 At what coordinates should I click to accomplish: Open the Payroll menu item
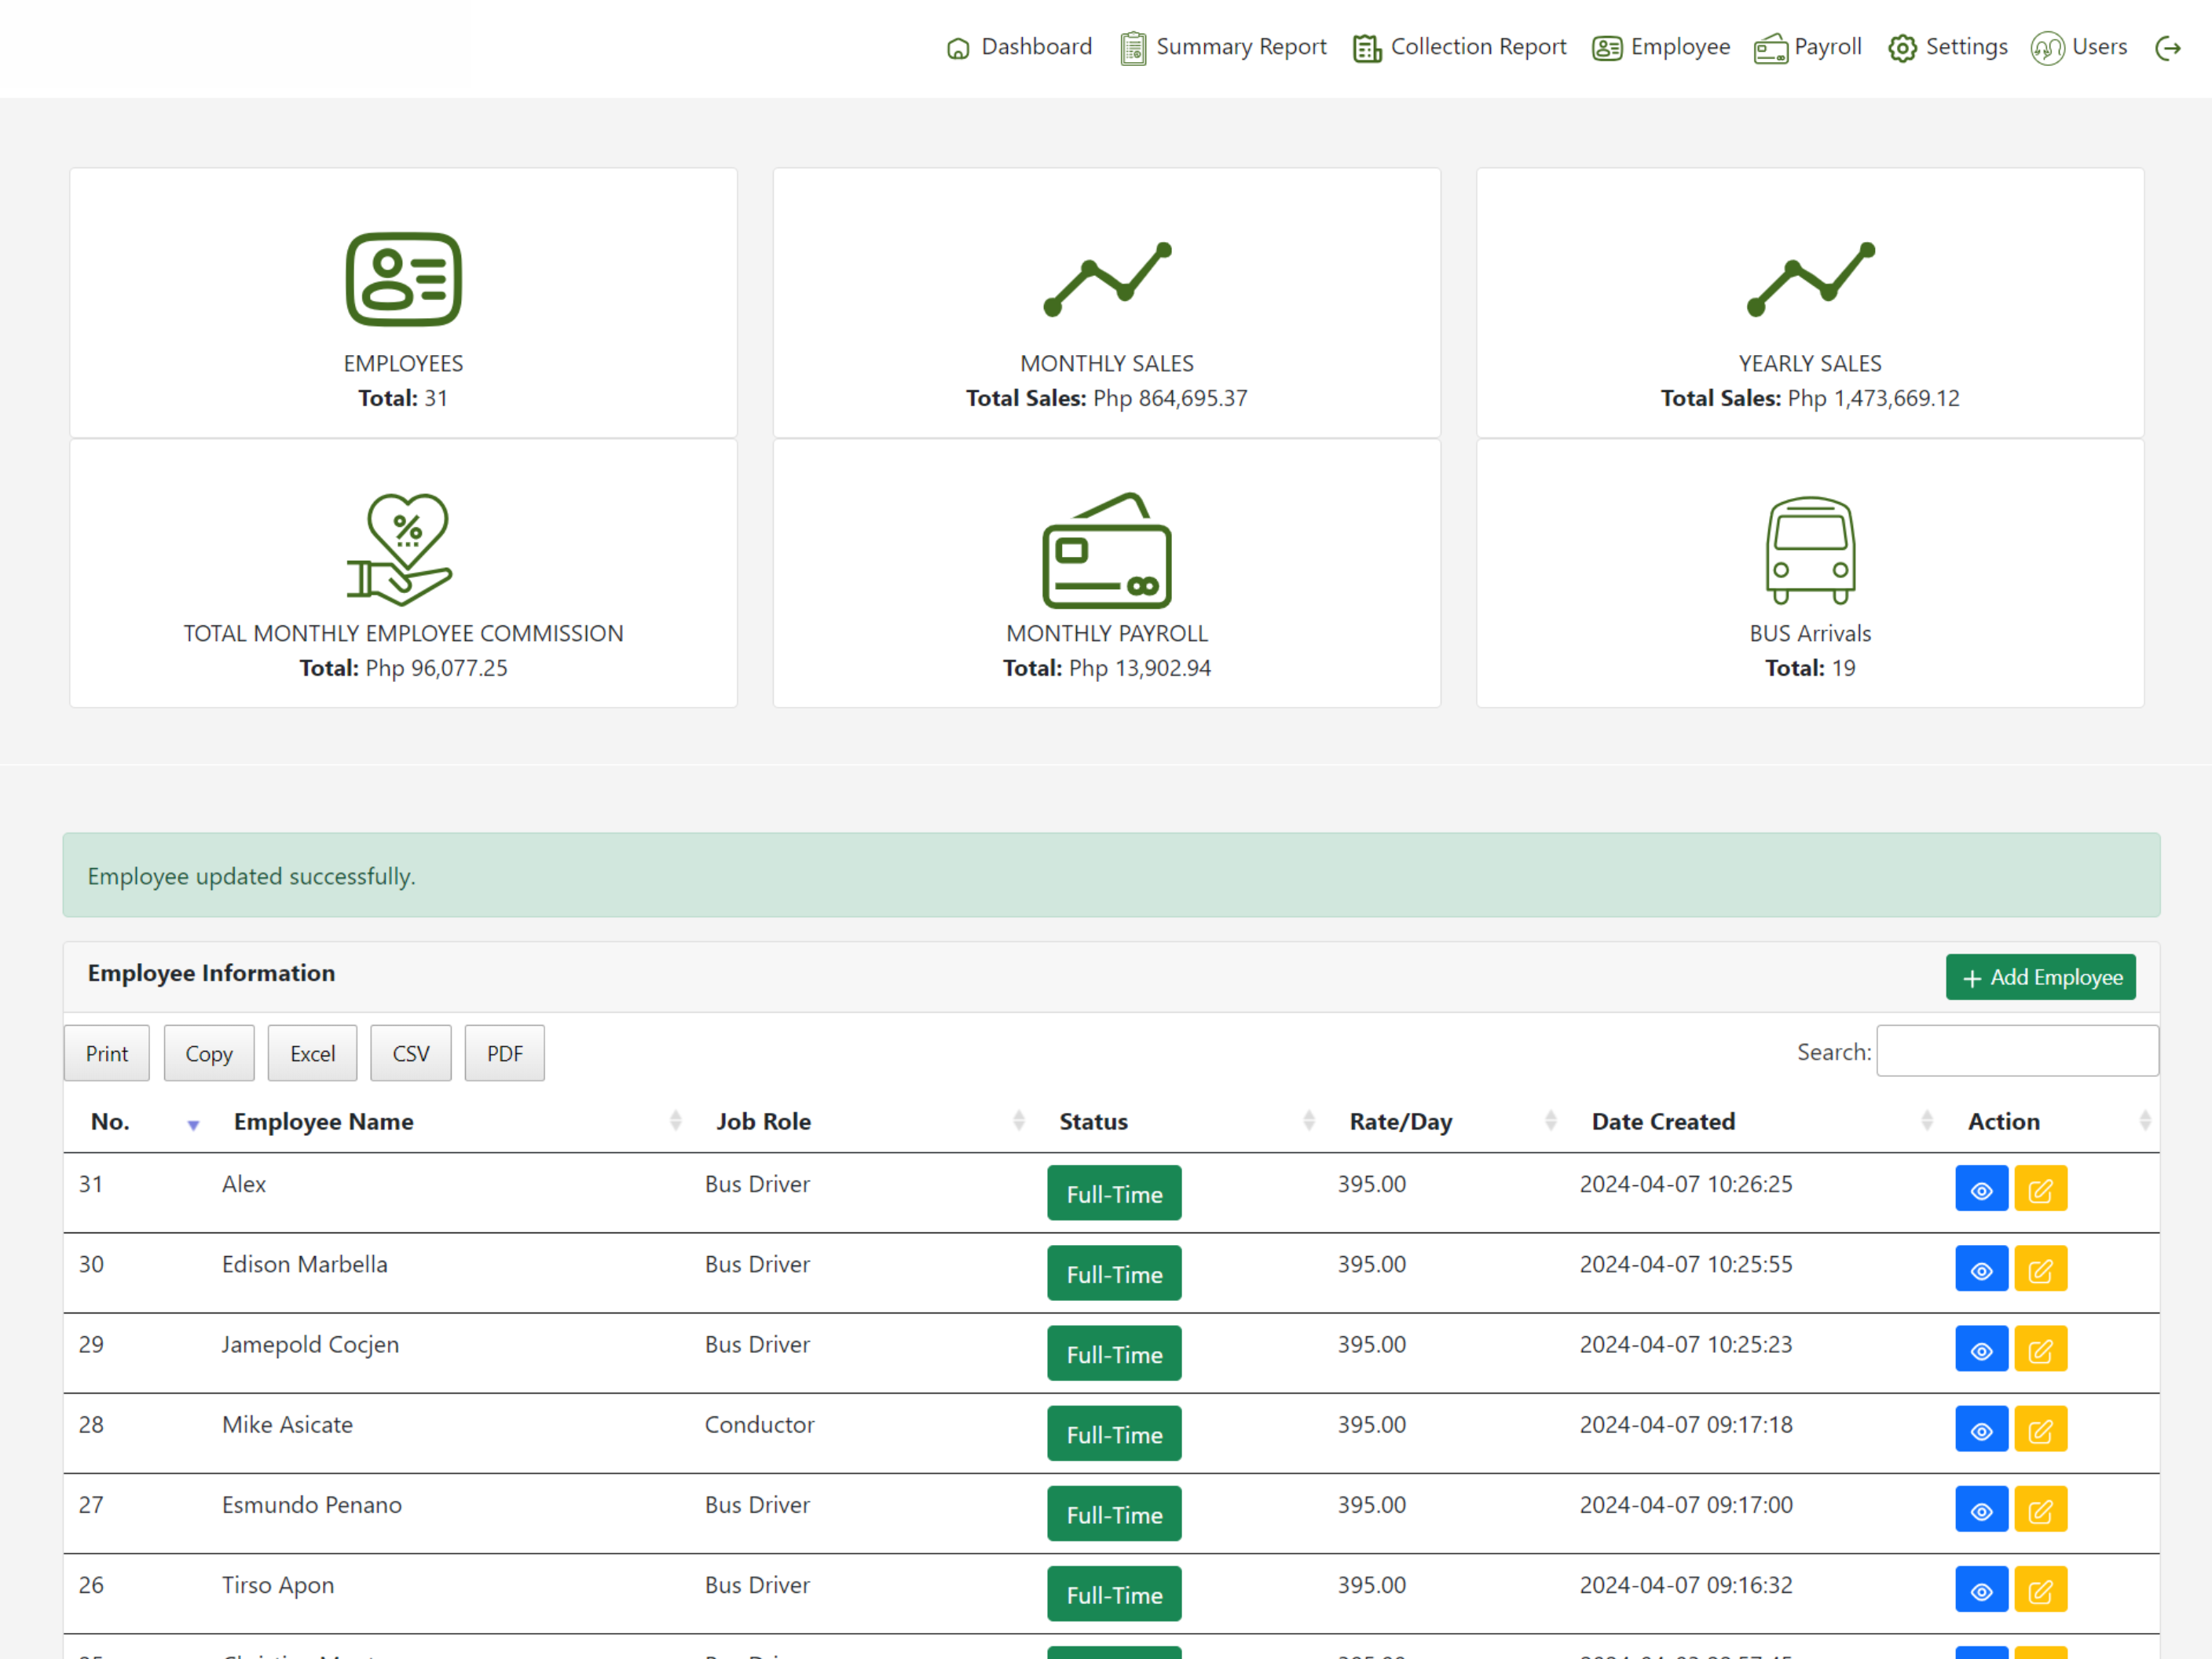point(1807,47)
